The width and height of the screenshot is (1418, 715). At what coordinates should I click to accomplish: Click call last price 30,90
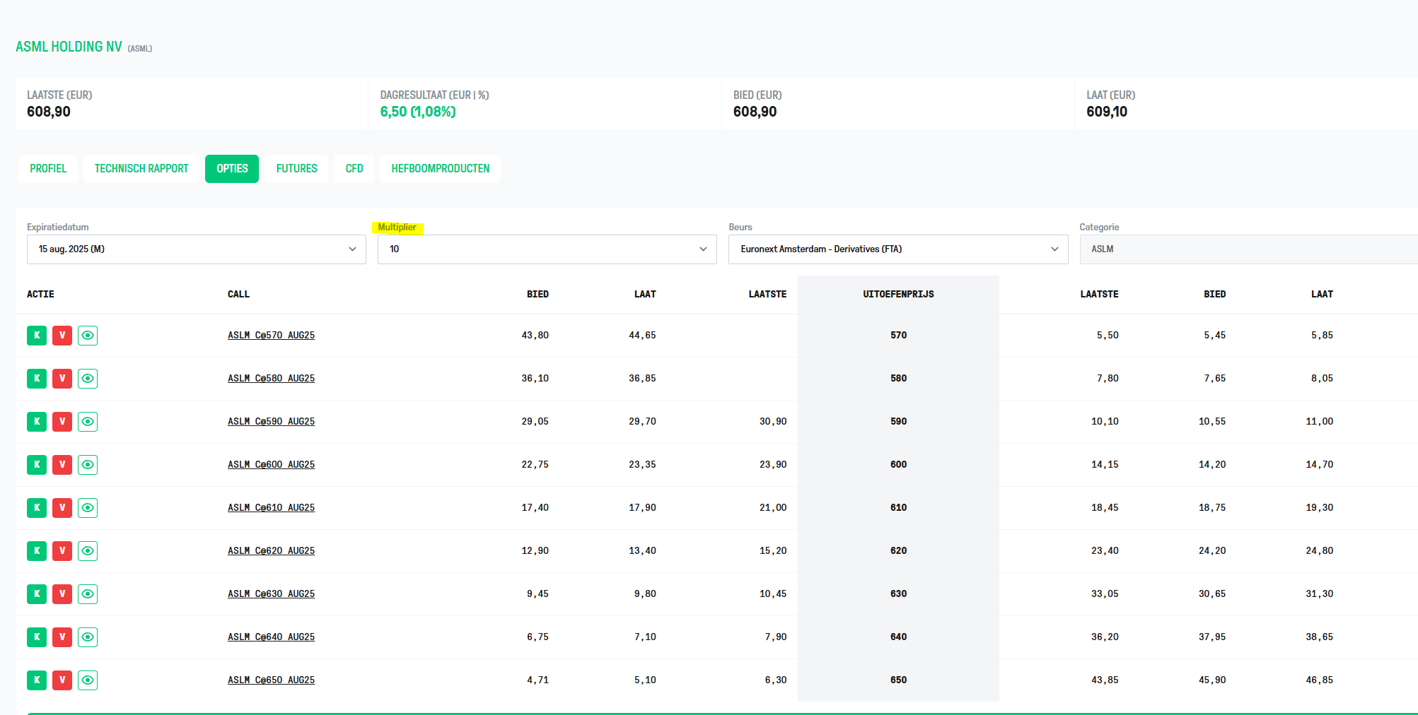pos(773,422)
